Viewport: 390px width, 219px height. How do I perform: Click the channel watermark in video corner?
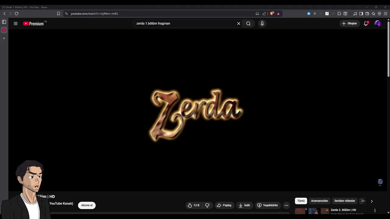point(380,182)
